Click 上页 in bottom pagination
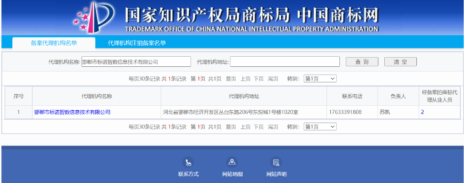This screenshot has height=183, width=464. click(246, 127)
